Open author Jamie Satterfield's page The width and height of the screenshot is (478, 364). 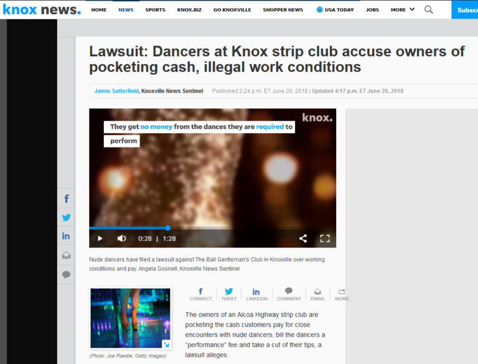[116, 91]
